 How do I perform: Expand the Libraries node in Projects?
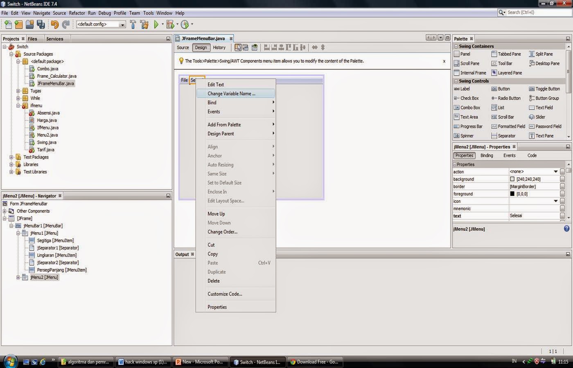pyautogui.click(x=11, y=164)
